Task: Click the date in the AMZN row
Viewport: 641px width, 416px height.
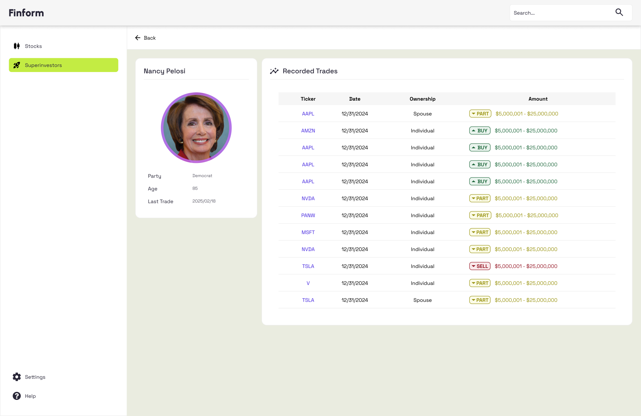Action: [355, 131]
